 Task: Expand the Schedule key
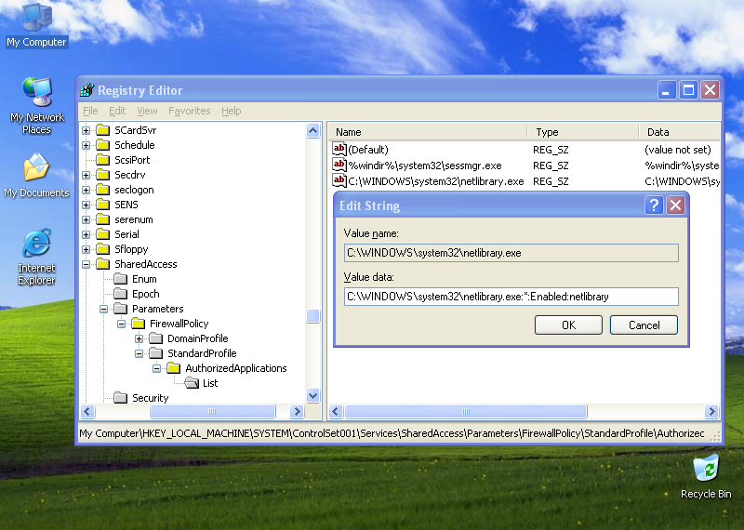[x=86, y=145]
